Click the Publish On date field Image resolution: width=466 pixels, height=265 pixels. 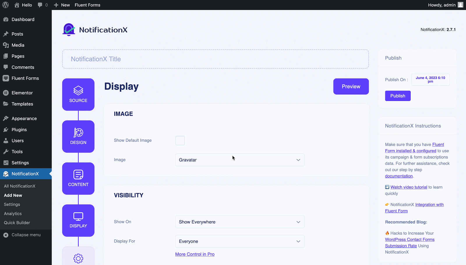[430, 80]
